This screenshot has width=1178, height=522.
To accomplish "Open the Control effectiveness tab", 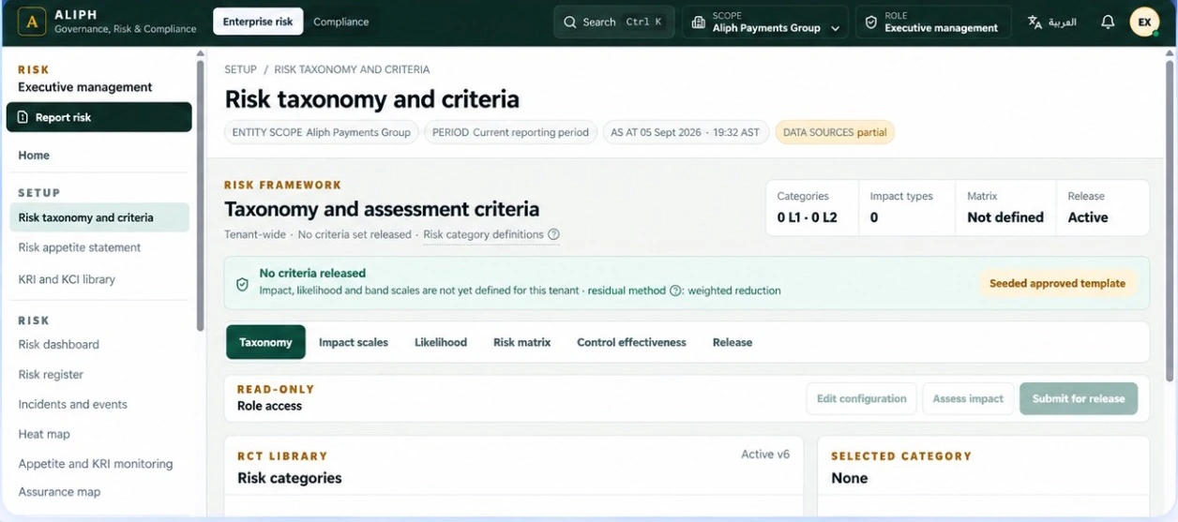I will click(x=631, y=342).
